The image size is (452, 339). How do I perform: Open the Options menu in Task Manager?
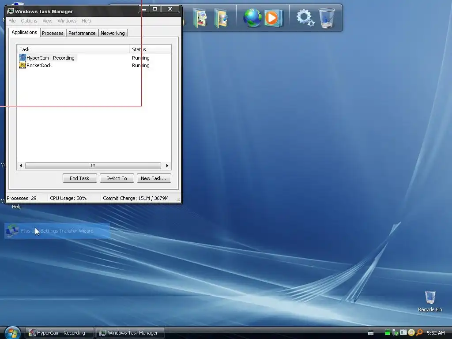(x=29, y=21)
